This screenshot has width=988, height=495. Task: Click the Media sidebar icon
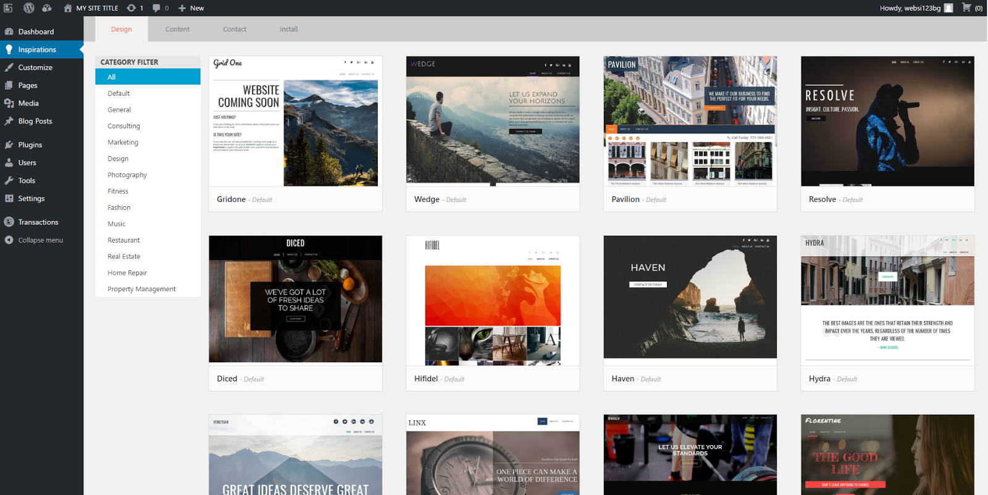coord(9,103)
